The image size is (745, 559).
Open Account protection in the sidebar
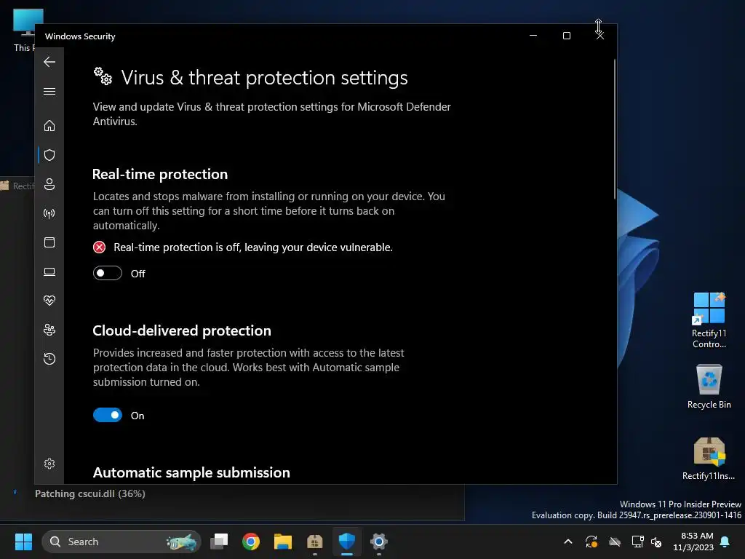pos(49,184)
